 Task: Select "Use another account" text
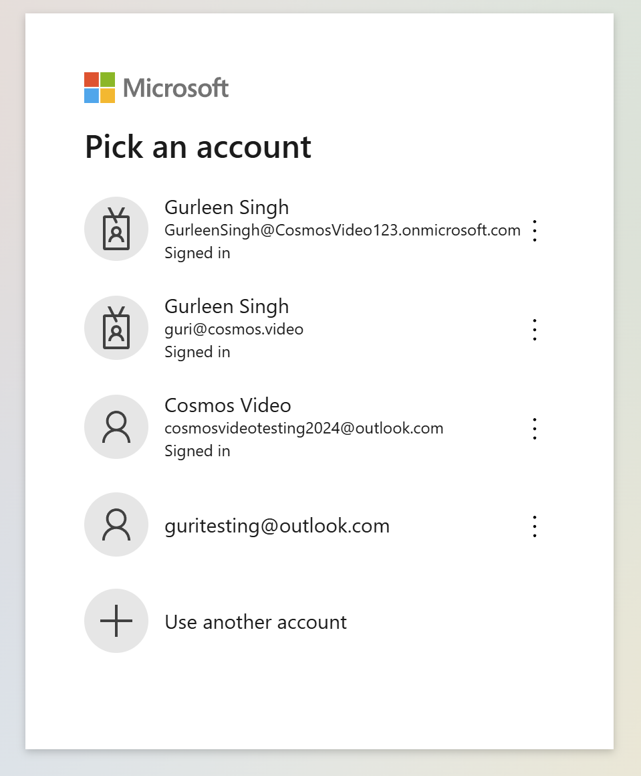256,622
